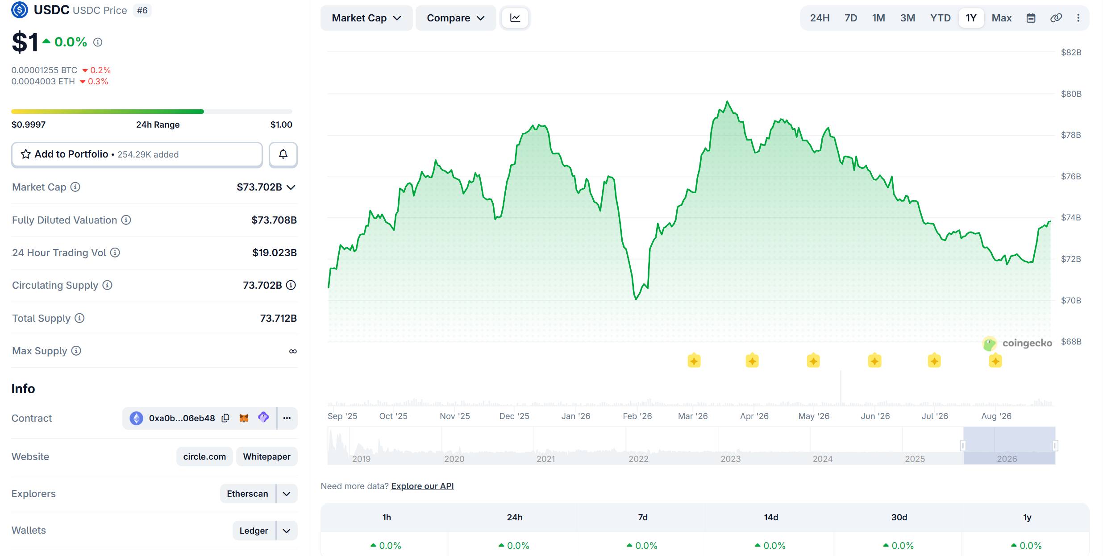
Task: Open chart more options menu
Action: (x=1078, y=18)
